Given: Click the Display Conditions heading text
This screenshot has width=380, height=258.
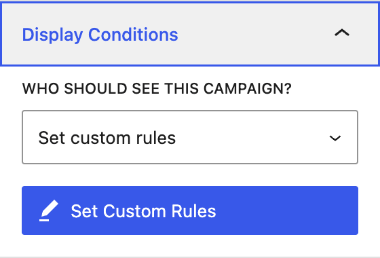Looking at the screenshot, I should click(x=100, y=35).
